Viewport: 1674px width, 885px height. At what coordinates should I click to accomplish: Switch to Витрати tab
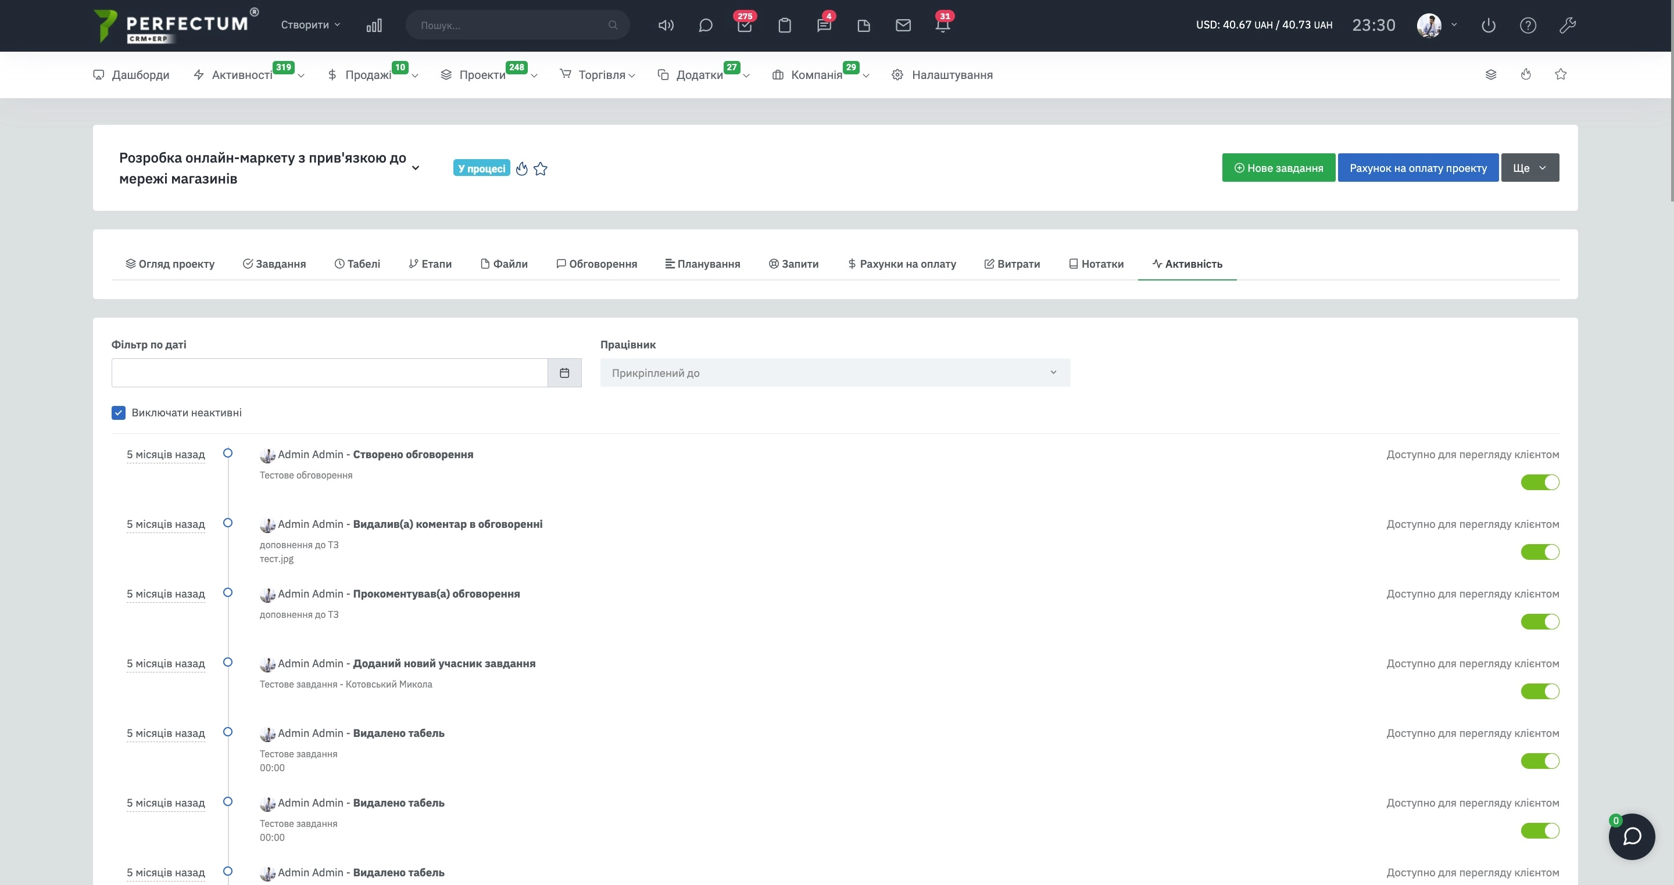1012,264
